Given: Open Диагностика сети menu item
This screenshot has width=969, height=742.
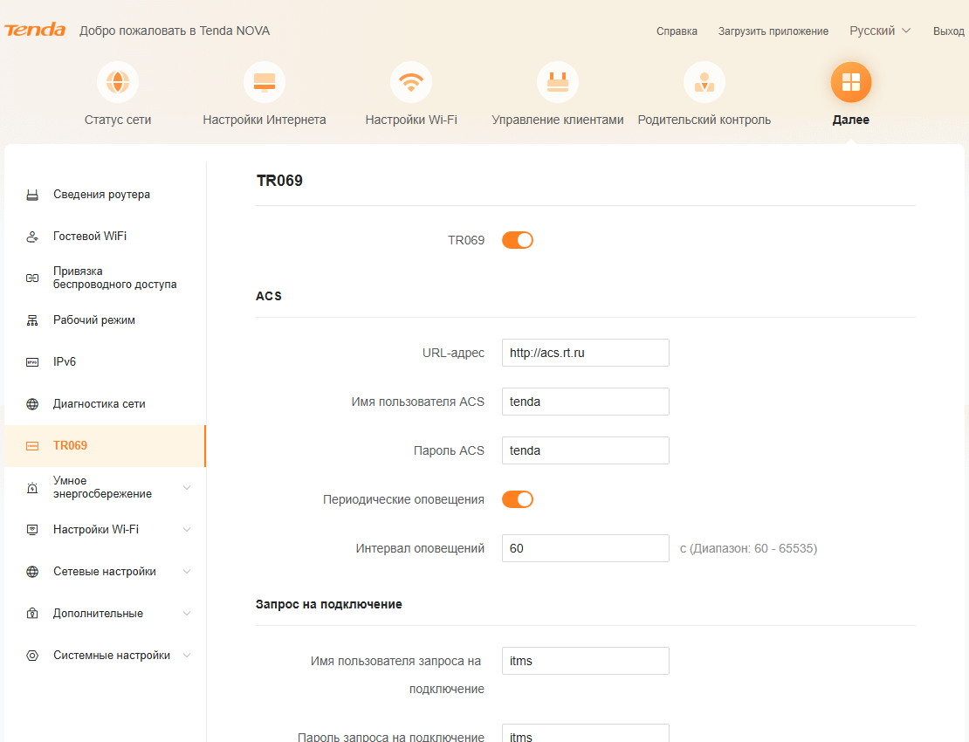Looking at the screenshot, I should 105,404.
